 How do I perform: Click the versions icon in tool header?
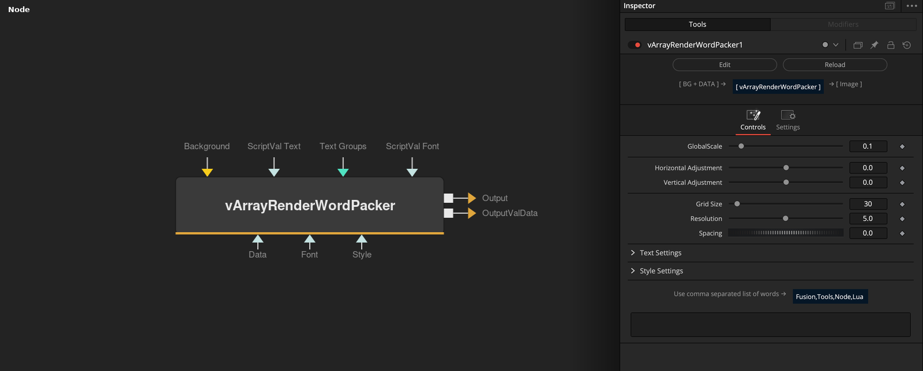(x=858, y=45)
